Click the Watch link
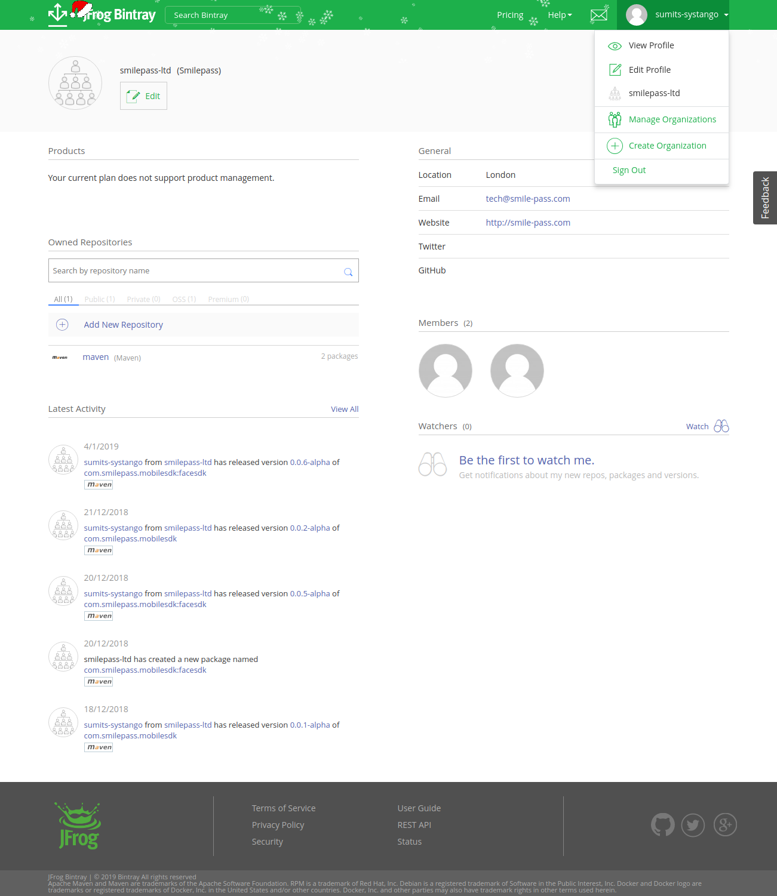This screenshot has width=777, height=896. (x=697, y=426)
